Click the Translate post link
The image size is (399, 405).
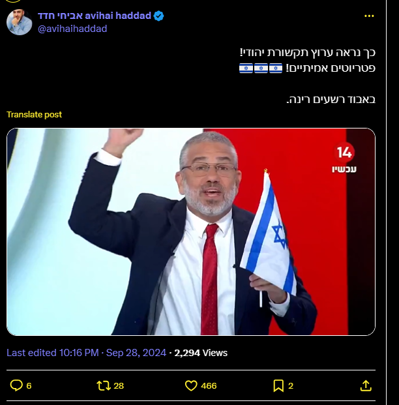pos(34,114)
